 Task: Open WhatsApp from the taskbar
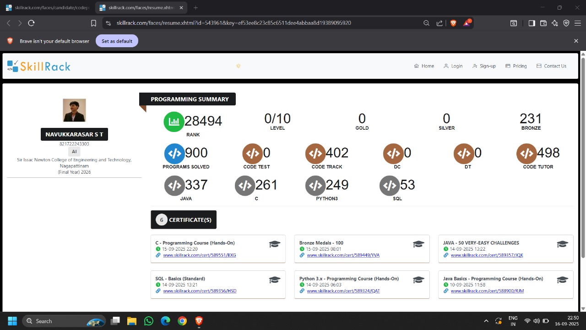pyautogui.click(x=148, y=321)
